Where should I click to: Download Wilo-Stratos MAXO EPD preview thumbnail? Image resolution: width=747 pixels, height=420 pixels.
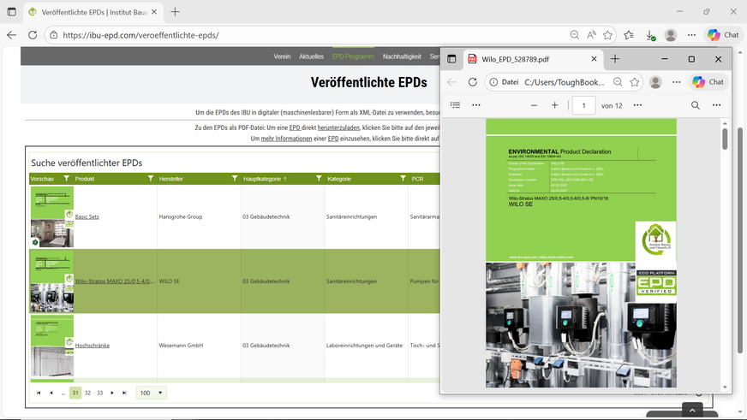click(52, 281)
